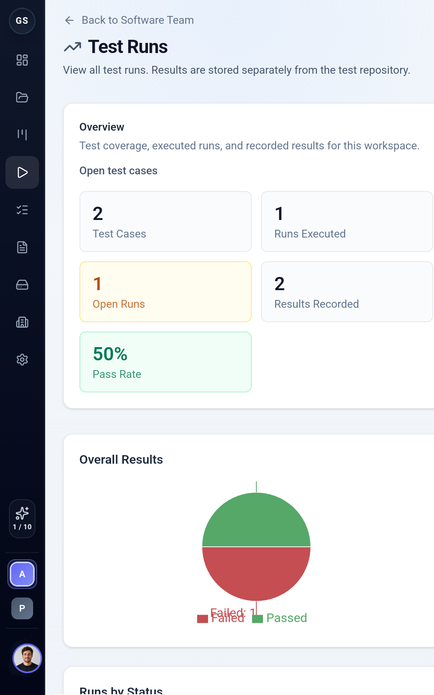
Task: Open the building organization icon in sidebar
Action: point(22,322)
